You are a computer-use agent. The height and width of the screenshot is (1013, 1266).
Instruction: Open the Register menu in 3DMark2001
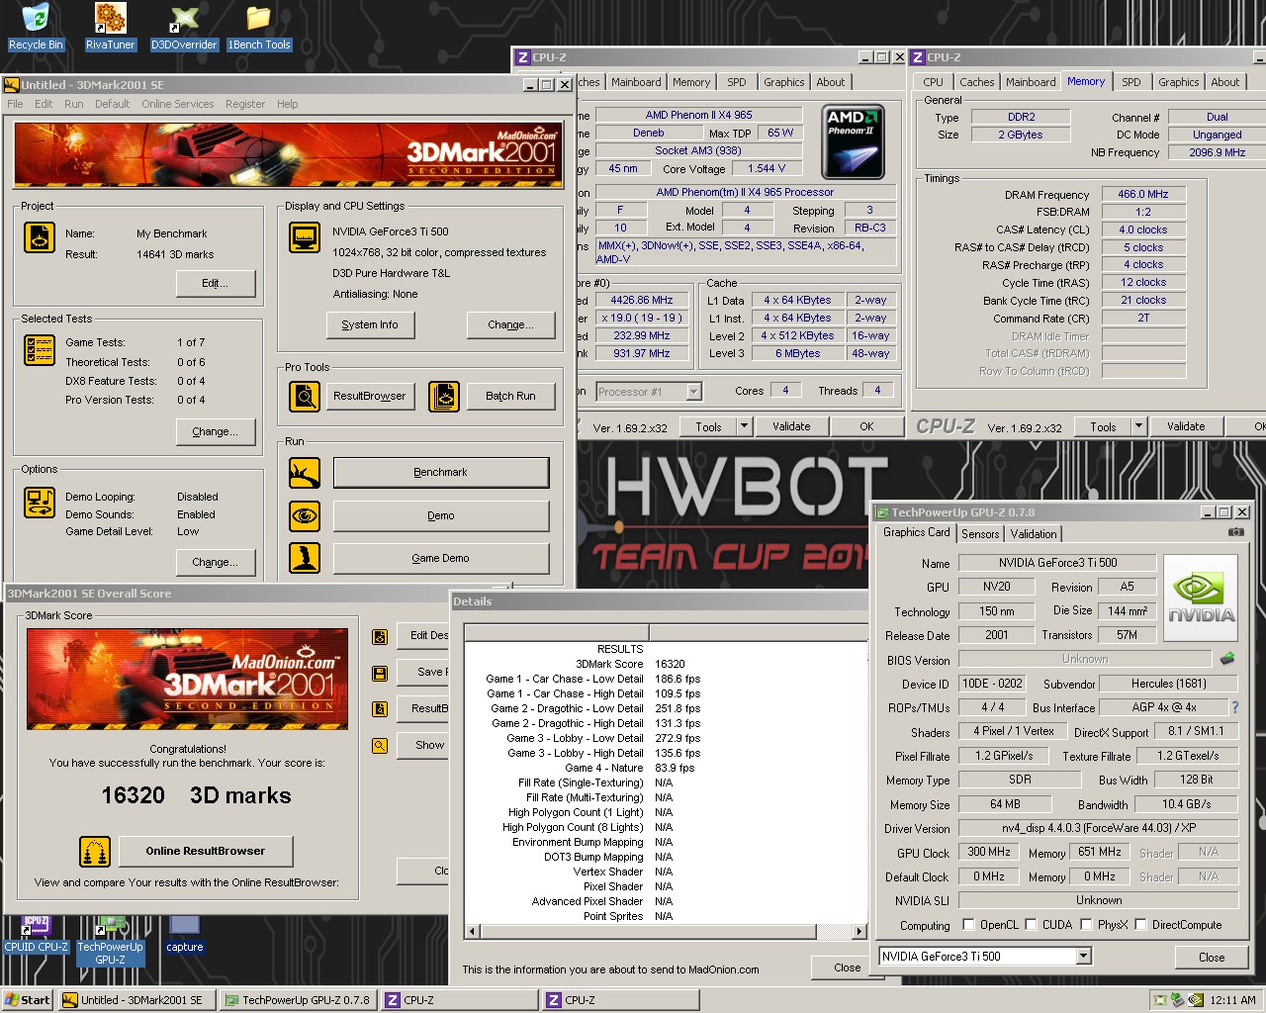(244, 104)
